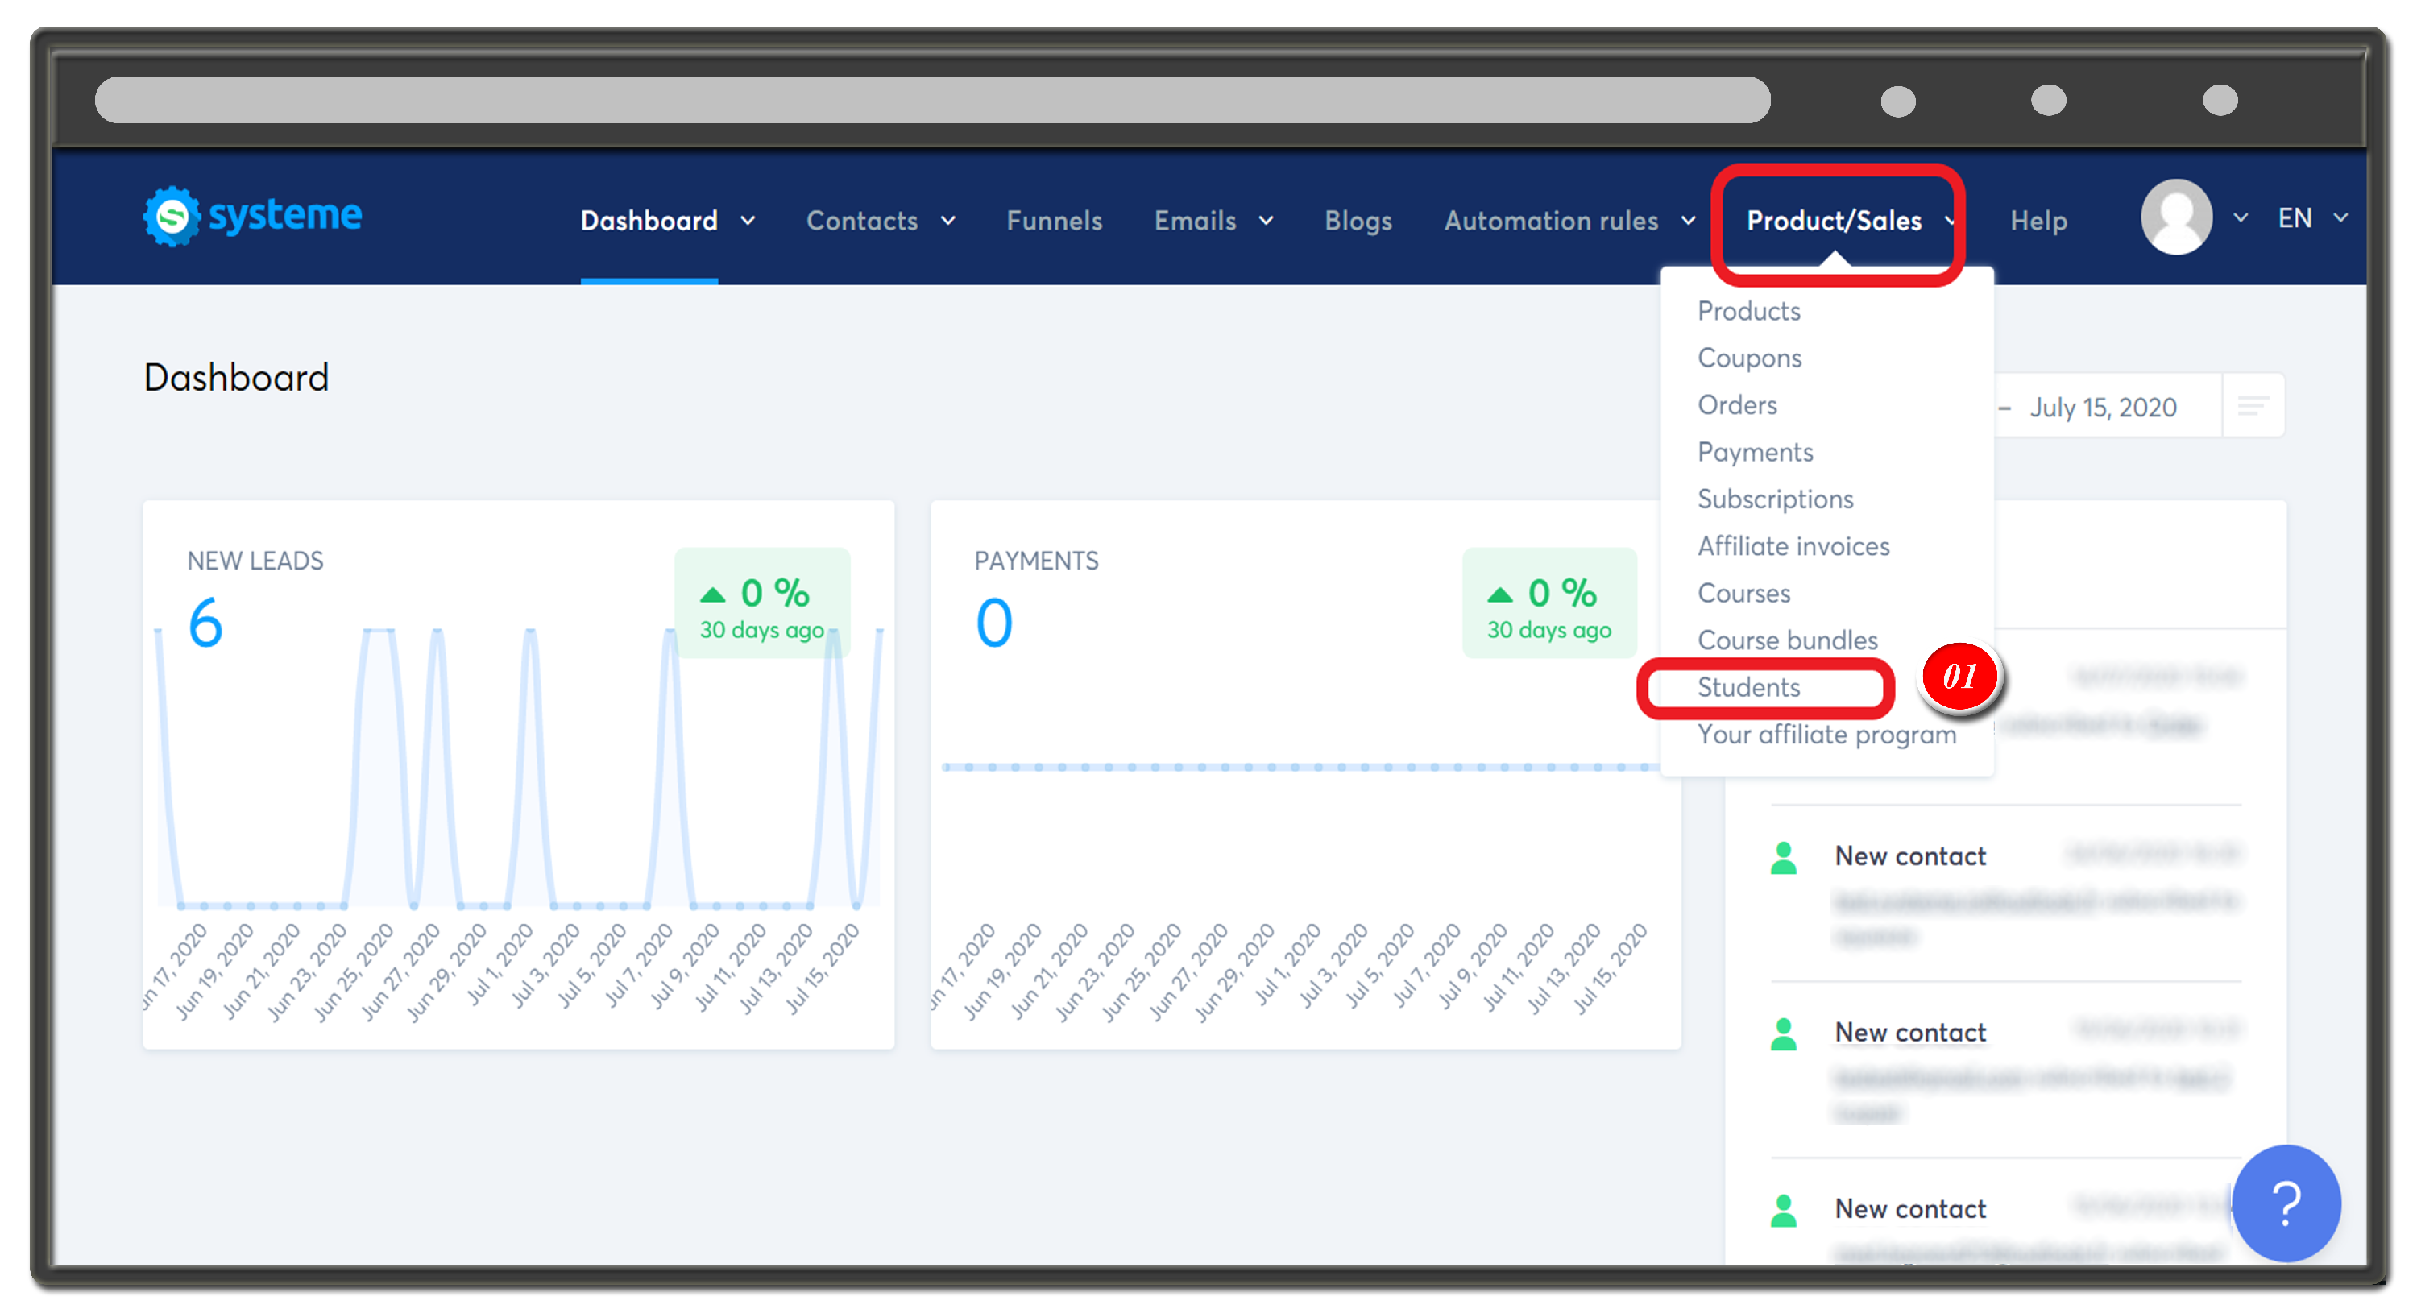Open the EN language dropdown
Image resolution: width=2417 pixels, height=1313 pixels.
(2311, 218)
